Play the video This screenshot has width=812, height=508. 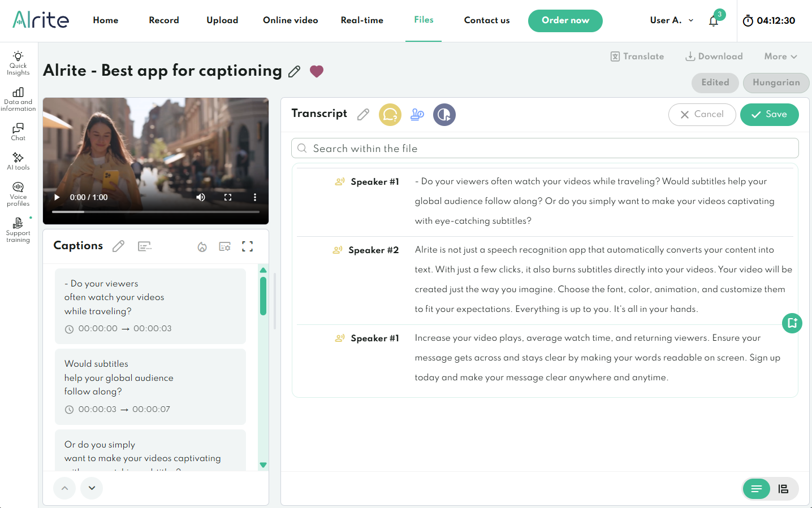[57, 197]
